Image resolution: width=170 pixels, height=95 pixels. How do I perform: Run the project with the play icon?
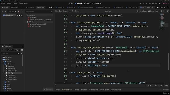[140, 4]
